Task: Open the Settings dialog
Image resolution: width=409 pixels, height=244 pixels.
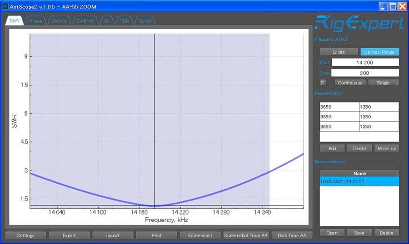Action: pyautogui.click(x=25, y=235)
